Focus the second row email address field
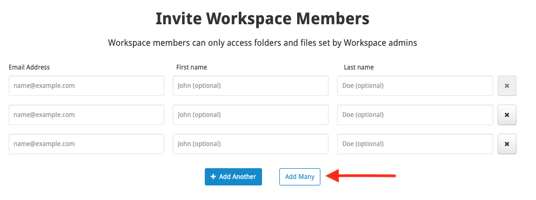Viewport: 536px width, 200px height. [86, 115]
